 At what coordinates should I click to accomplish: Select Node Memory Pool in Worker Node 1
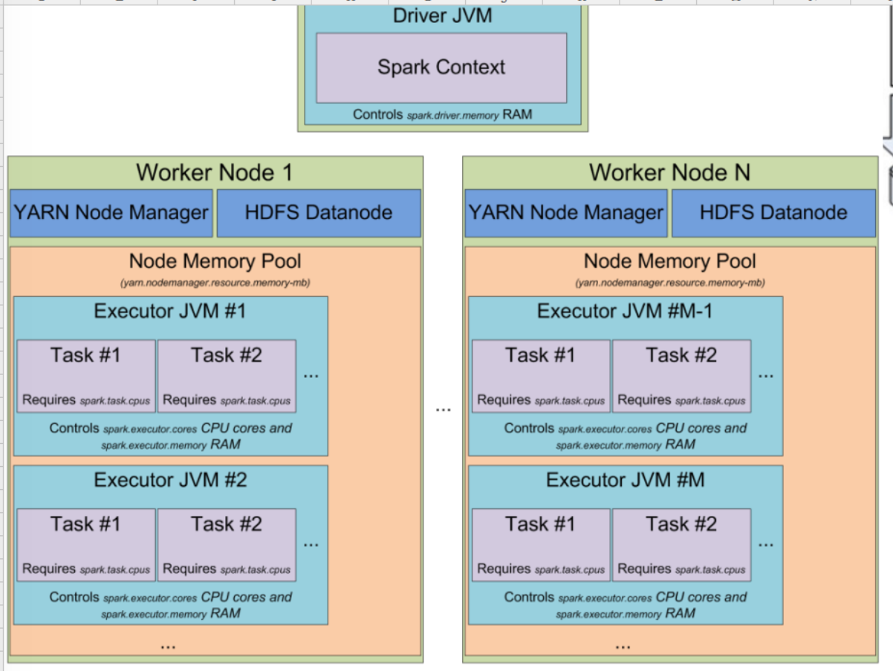click(214, 260)
